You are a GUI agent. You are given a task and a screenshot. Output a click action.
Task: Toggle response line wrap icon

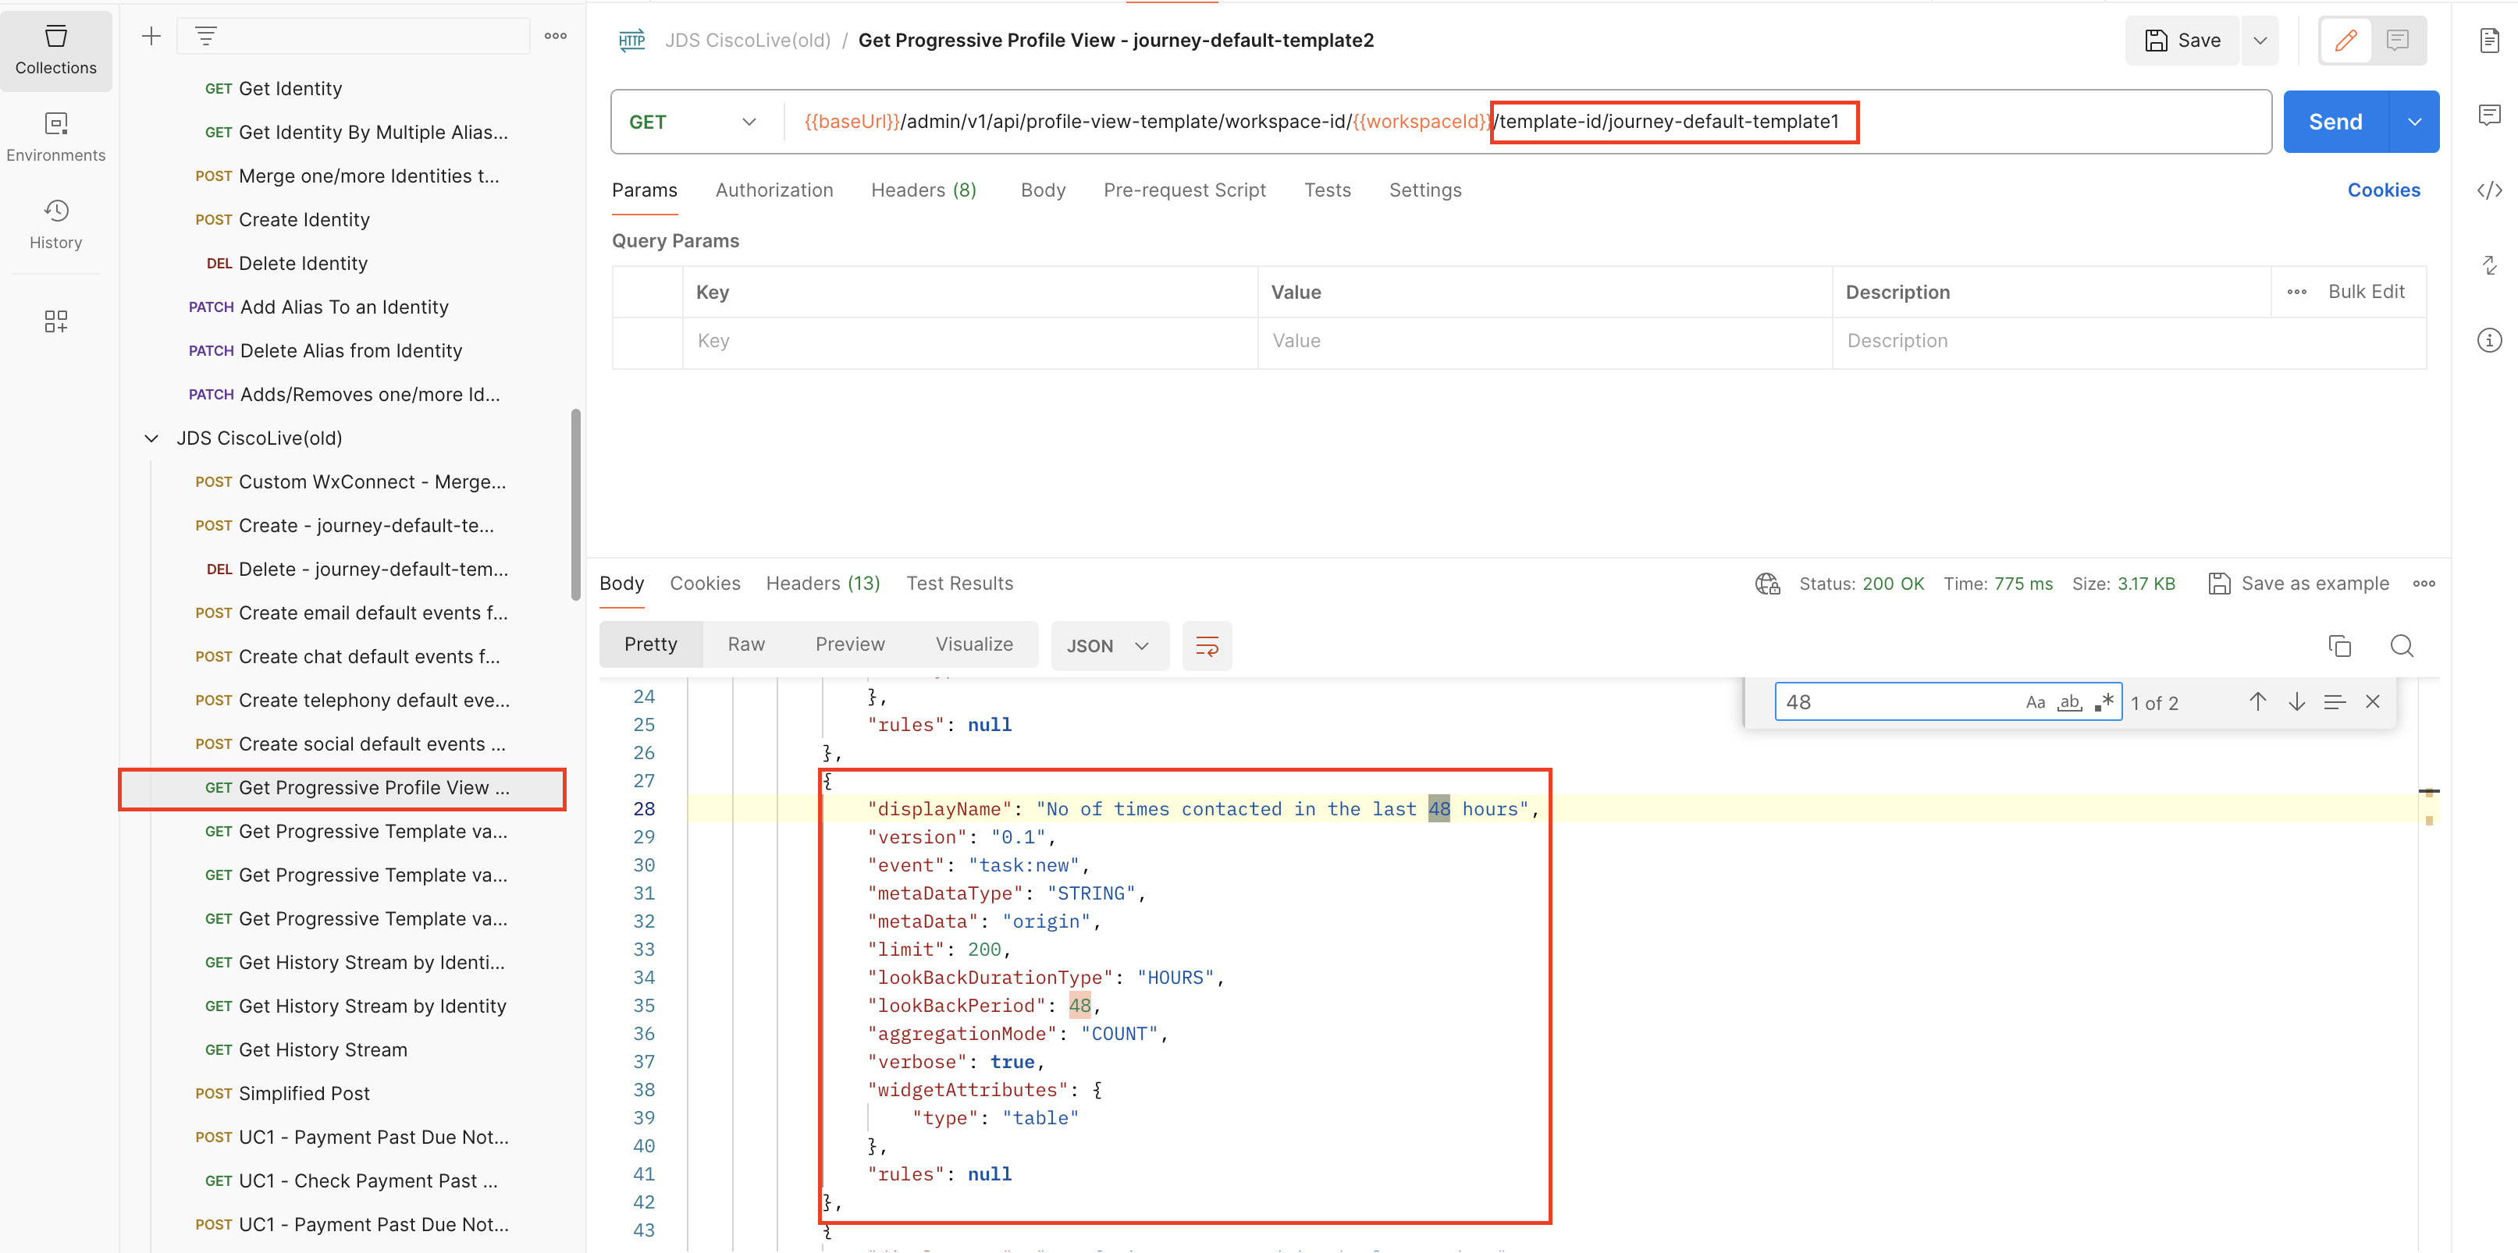coord(1207,646)
